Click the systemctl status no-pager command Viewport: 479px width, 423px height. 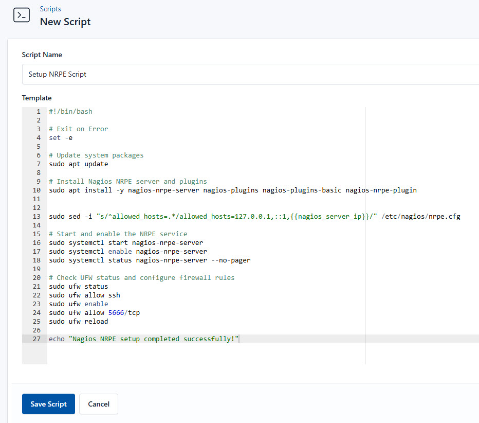click(149, 260)
